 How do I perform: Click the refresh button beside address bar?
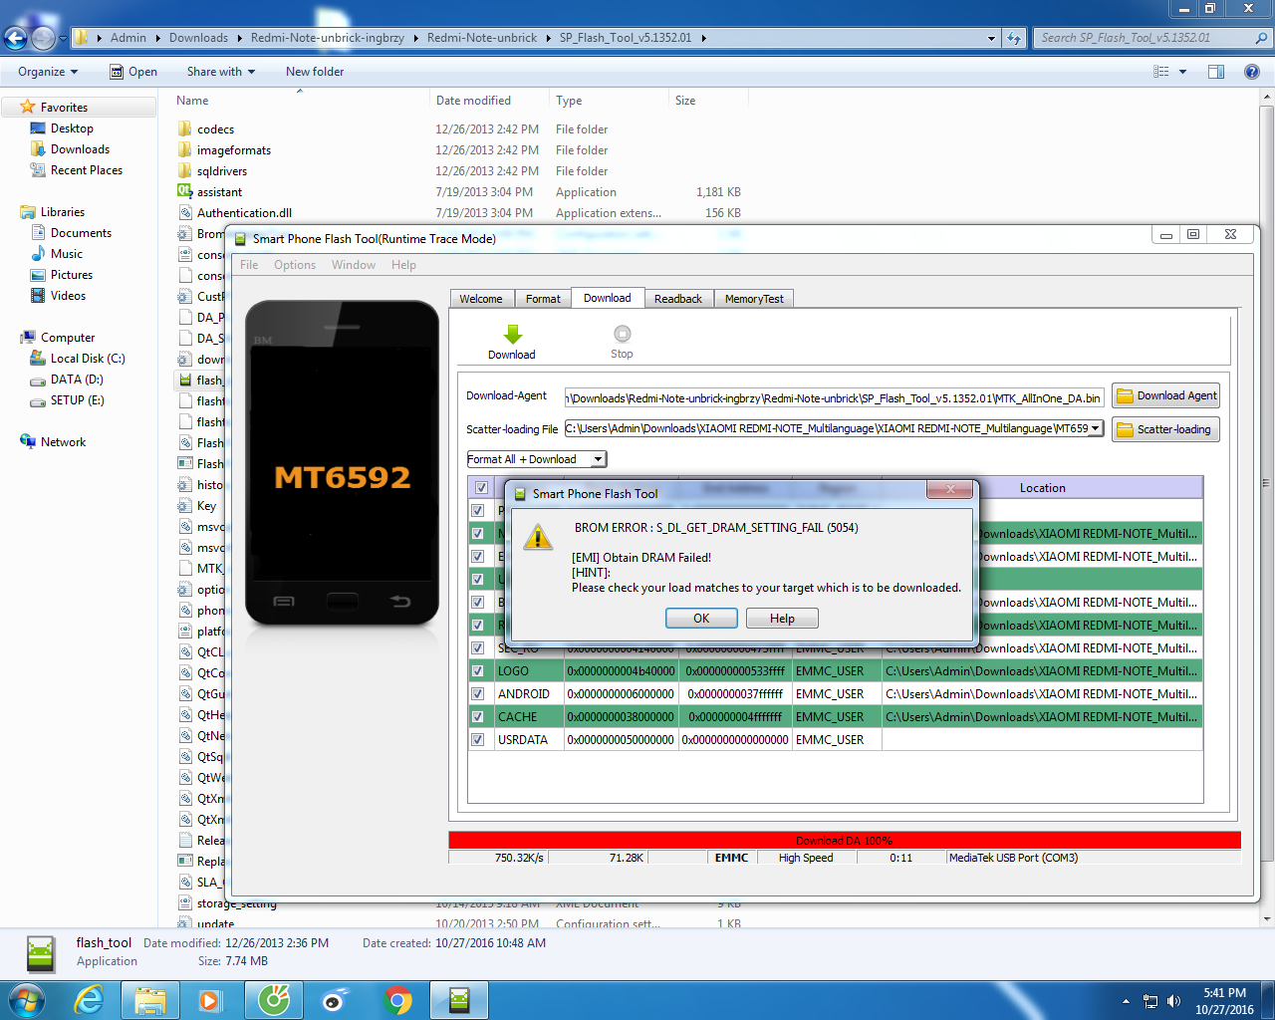click(x=1014, y=38)
